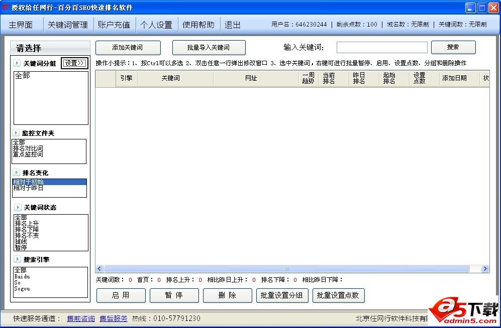
Task: Select Baidu in the search engine list
Action: click(22, 277)
